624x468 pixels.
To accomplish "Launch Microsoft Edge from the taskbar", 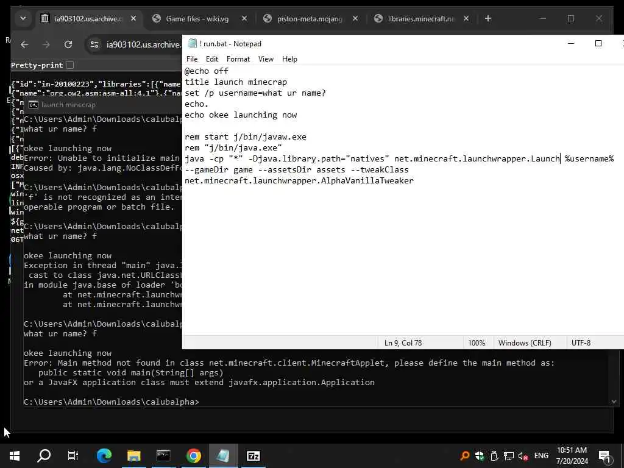I will tap(104, 456).
